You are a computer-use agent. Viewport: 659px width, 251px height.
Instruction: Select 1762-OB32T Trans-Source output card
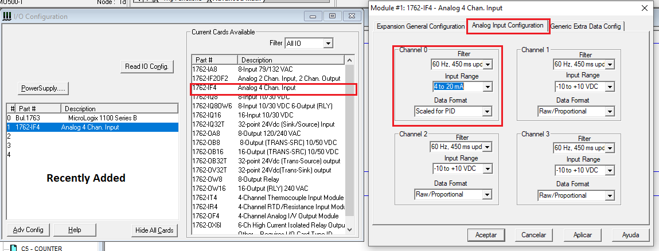[268, 161]
